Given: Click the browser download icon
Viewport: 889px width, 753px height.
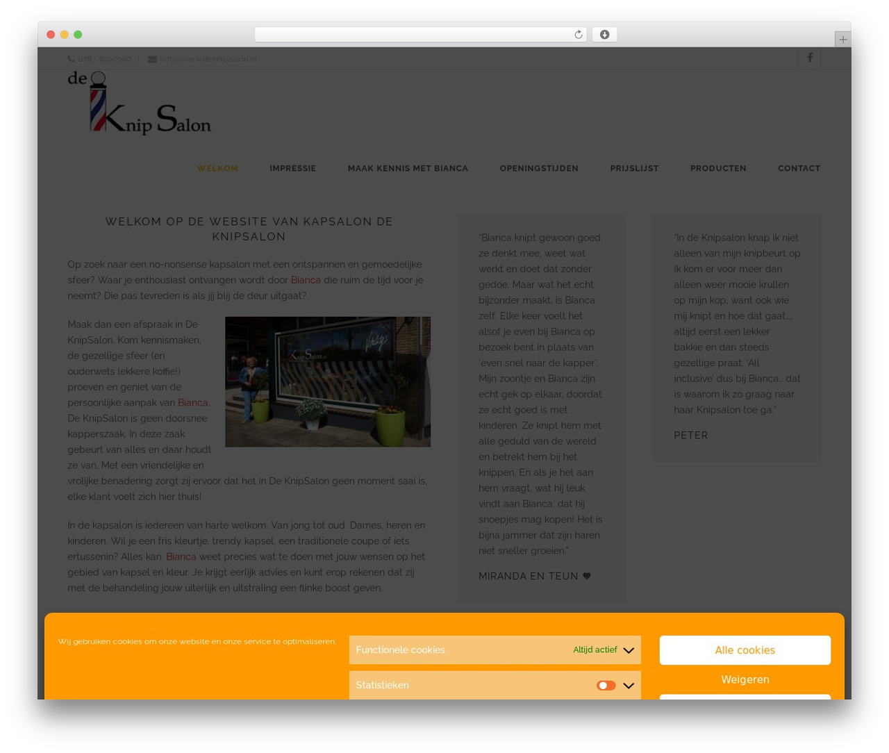Looking at the screenshot, I should click(x=604, y=35).
